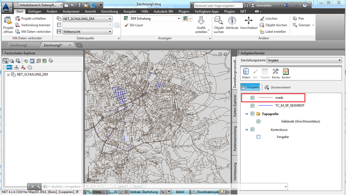Click the save icon in quick access toolbar
346x195 pixels.
tap(79, 5)
